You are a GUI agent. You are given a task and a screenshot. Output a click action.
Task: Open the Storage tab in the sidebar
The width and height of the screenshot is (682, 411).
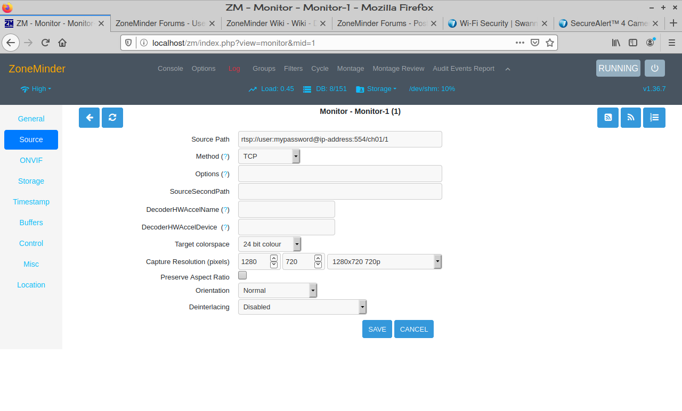31,181
